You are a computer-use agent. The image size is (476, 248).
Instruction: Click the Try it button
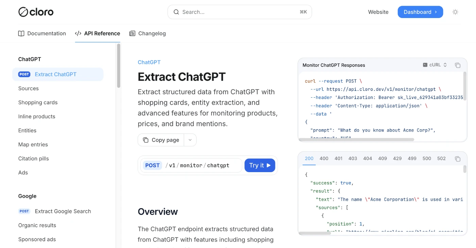260,165
